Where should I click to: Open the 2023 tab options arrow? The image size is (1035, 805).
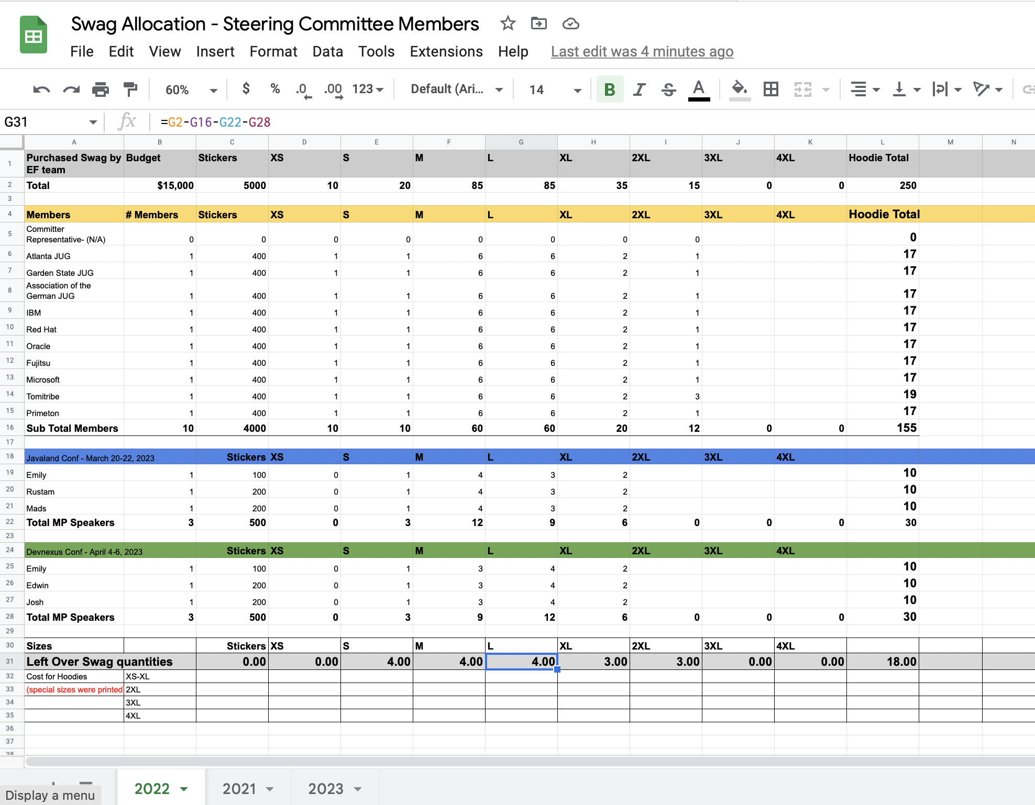click(358, 789)
